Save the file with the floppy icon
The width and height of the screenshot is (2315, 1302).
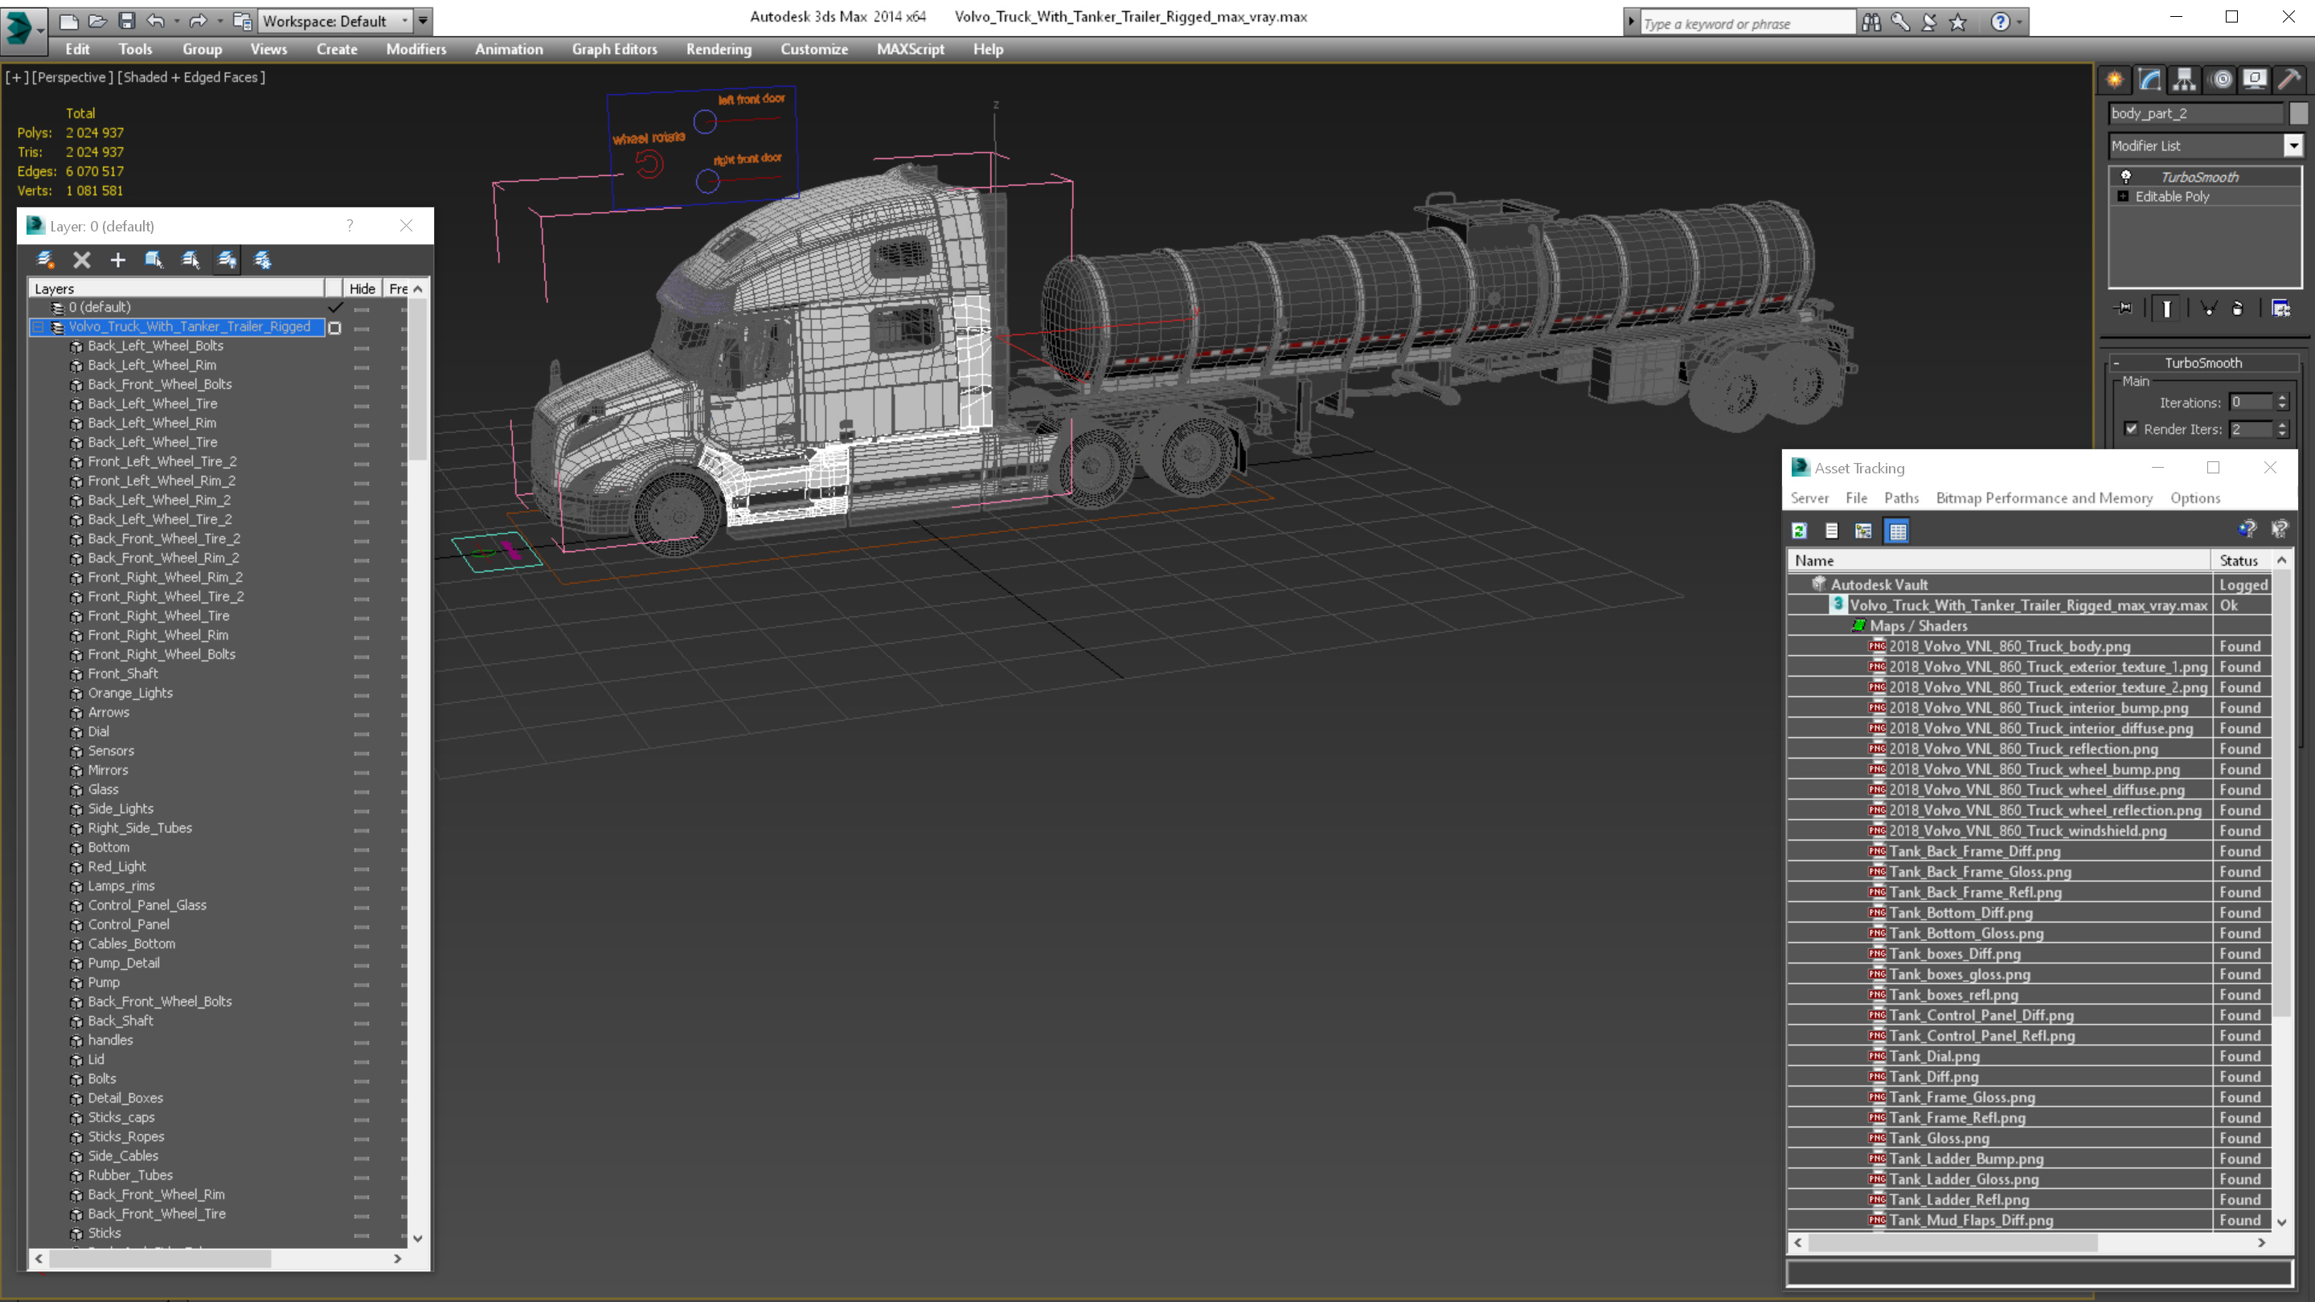coord(127,21)
